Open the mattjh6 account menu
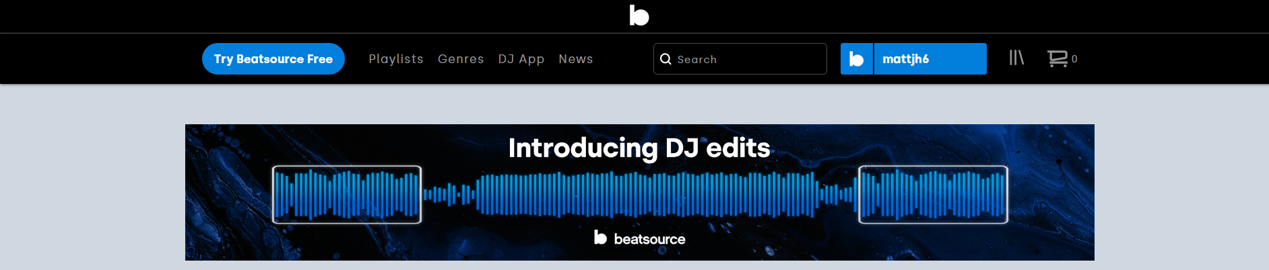The image size is (1269, 270). (x=930, y=59)
